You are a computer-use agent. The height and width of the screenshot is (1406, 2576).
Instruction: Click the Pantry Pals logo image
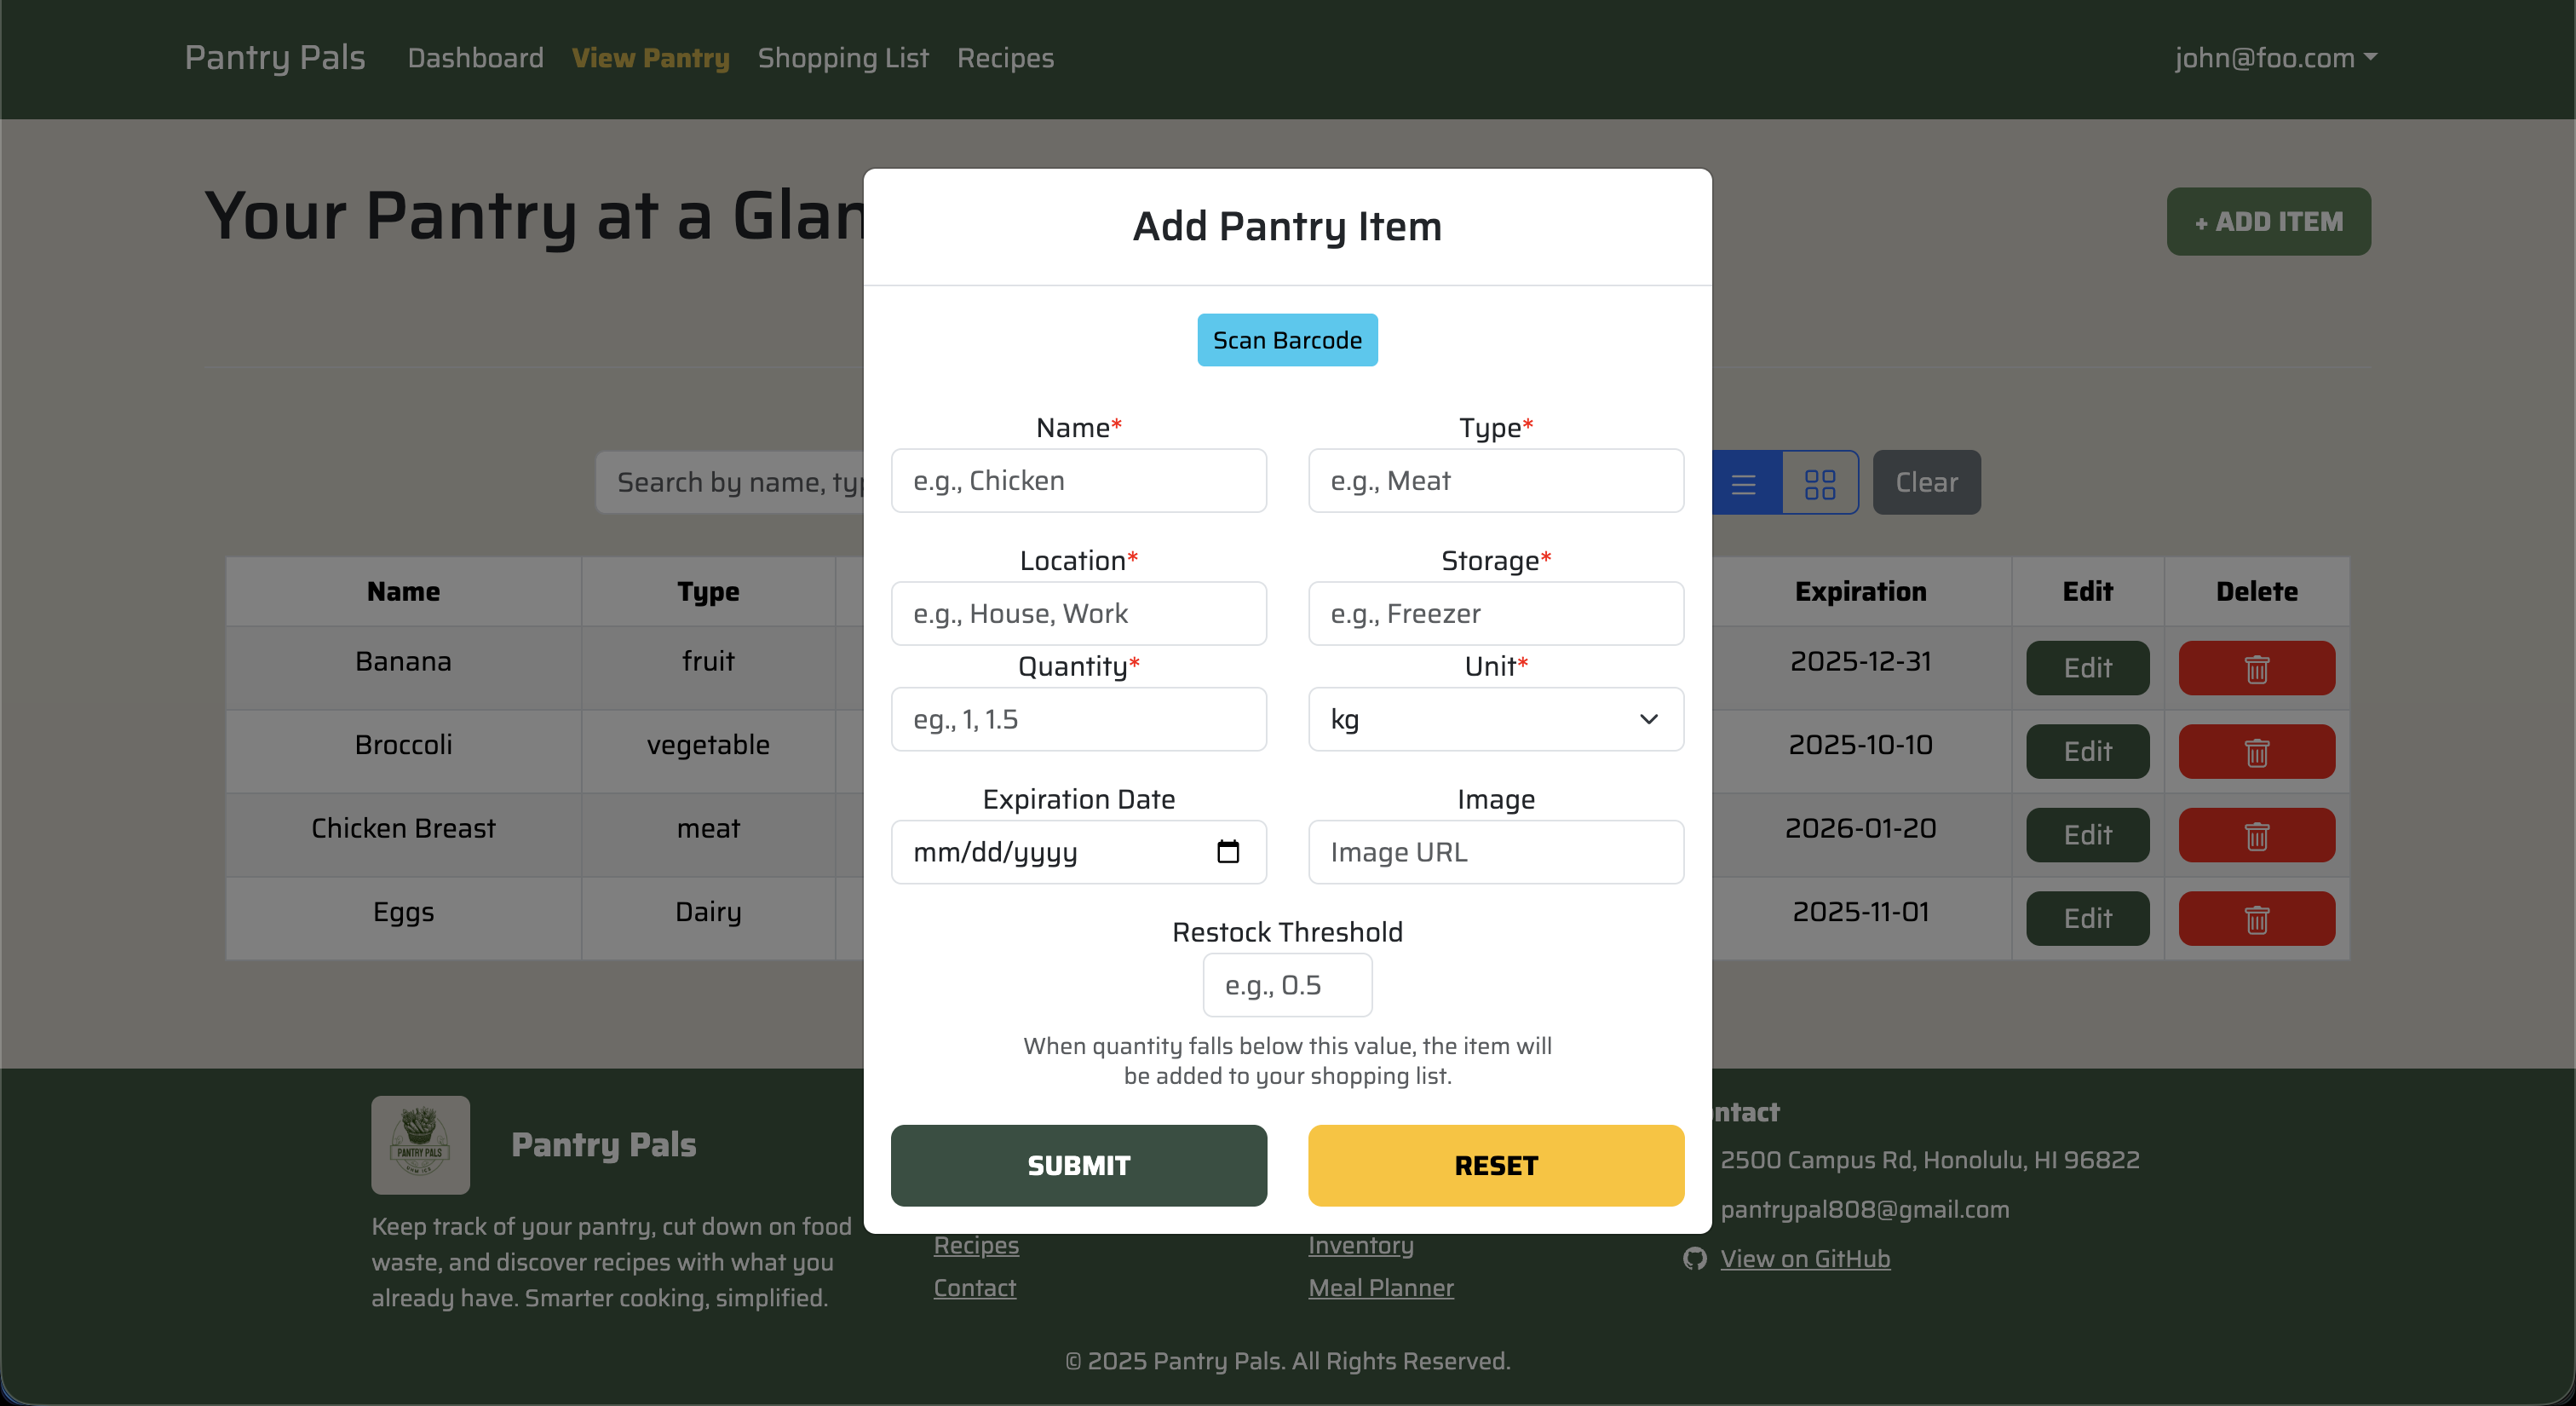420,1144
